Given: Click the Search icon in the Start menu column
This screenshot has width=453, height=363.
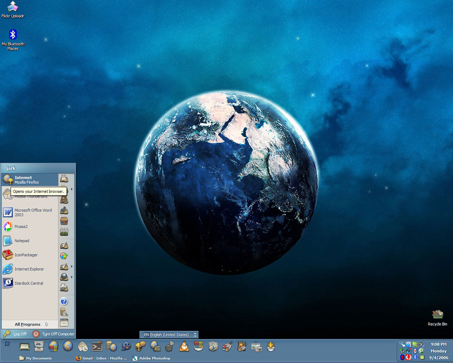Looking at the screenshot, I should pos(65,312).
